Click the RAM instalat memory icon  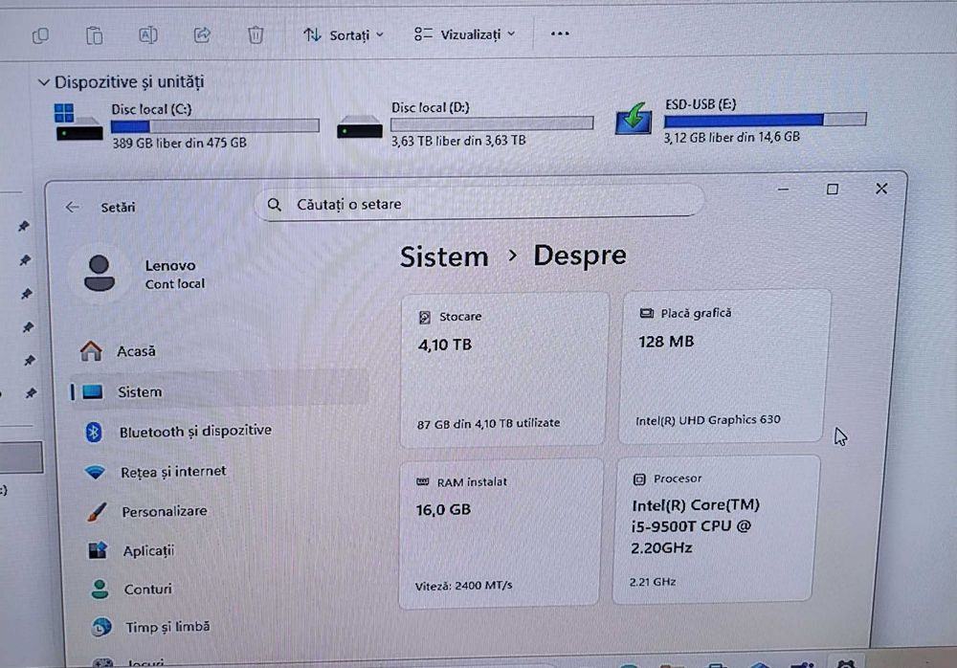point(422,481)
